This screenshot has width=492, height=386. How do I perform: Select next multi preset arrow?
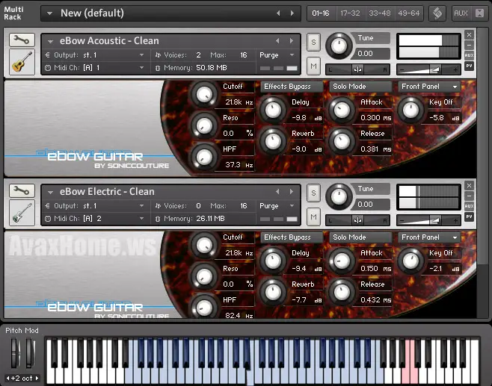pos(292,13)
